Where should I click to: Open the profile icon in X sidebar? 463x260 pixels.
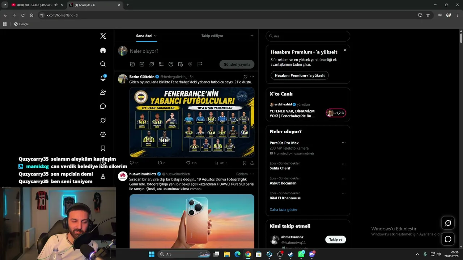coord(103,176)
